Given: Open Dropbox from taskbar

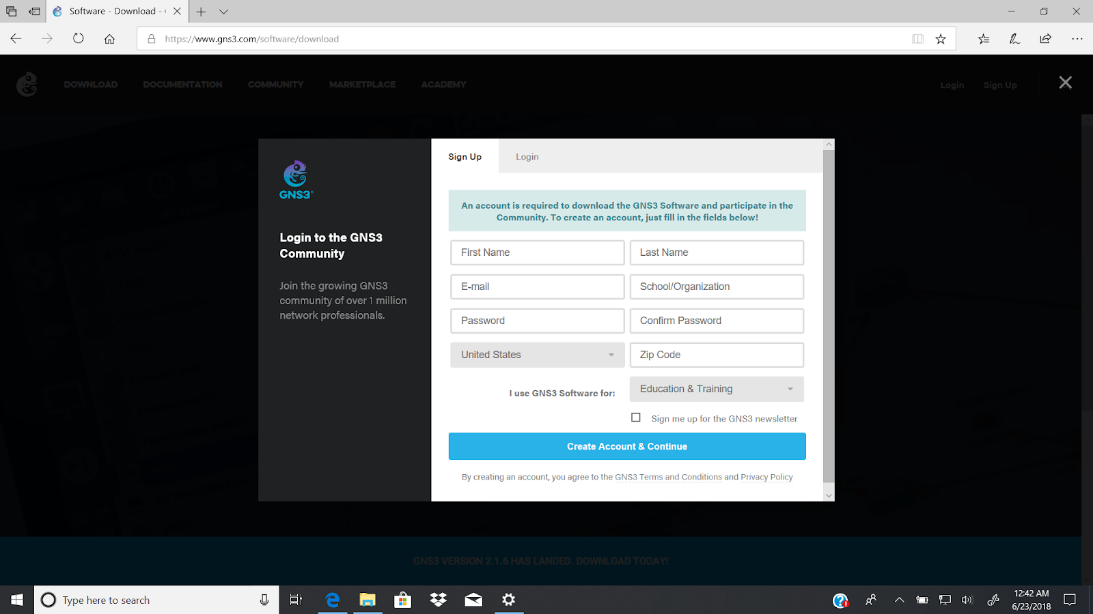Looking at the screenshot, I should [x=438, y=600].
